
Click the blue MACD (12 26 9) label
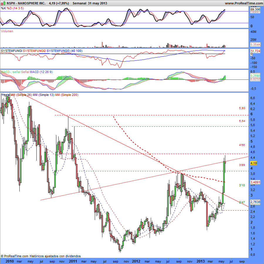tap(40, 72)
